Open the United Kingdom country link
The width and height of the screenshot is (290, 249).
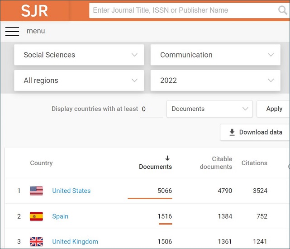(75, 242)
